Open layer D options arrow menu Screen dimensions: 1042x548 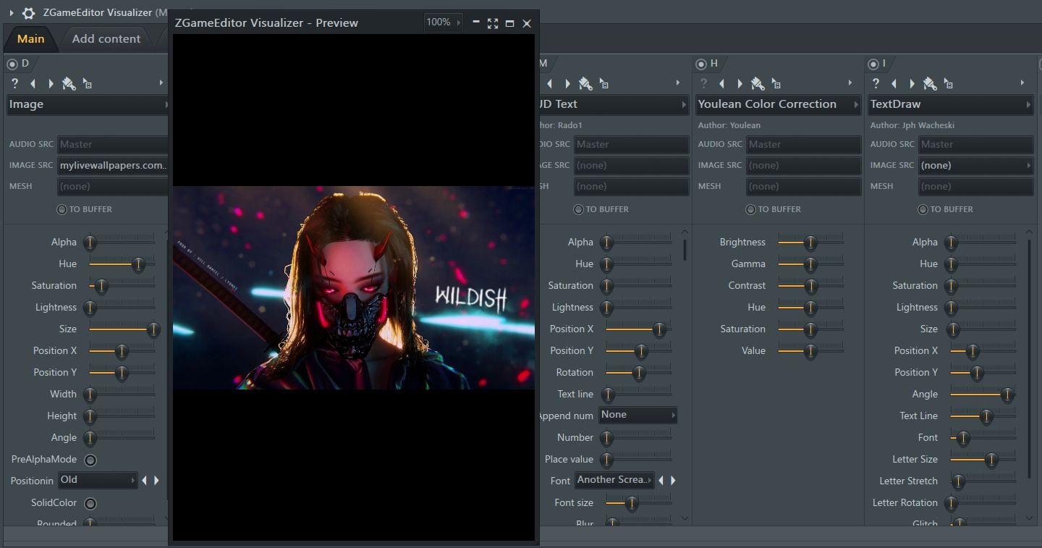click(x=161, y=83)
